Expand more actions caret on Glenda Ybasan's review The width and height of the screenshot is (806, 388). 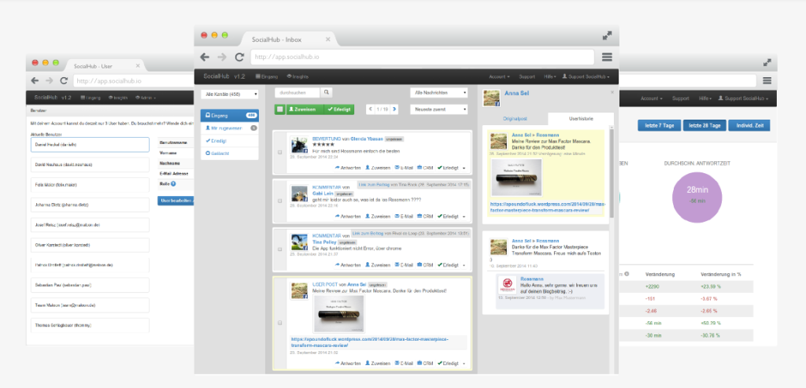point(464,168)
